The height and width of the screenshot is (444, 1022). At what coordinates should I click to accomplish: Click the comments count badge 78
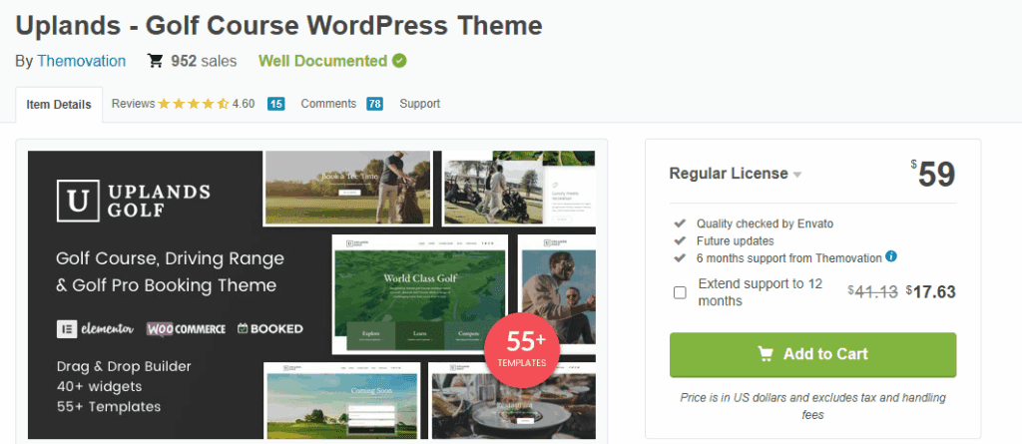pos(374,104)
